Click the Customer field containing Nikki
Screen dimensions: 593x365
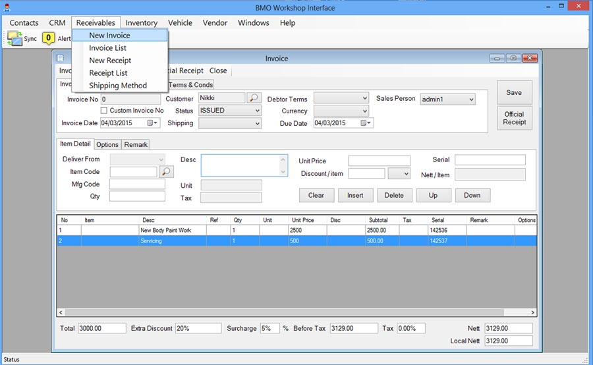coord(222,98)
